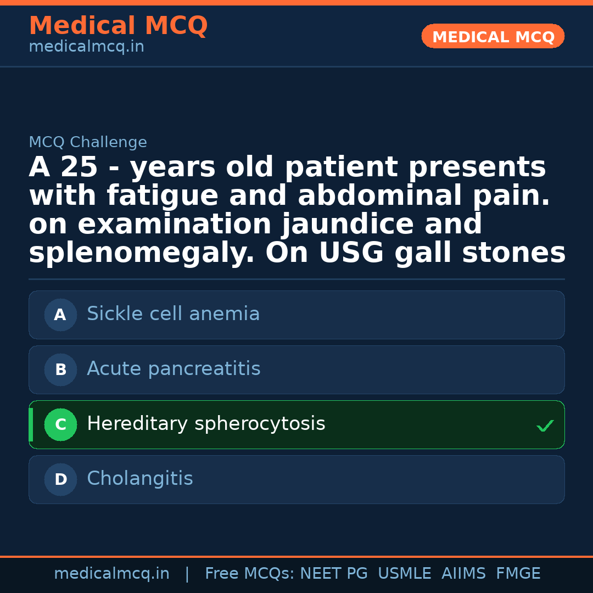
Task: Click the question text about the 25-year-old patient
Action: pyautogui.click(x=296, y=210)
